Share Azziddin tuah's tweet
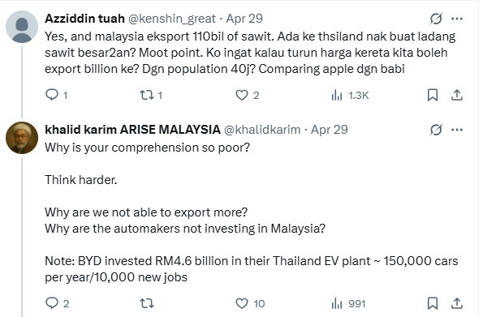Image resolution: width=483 pixels, height=317 pixels. tap(457, 95)
